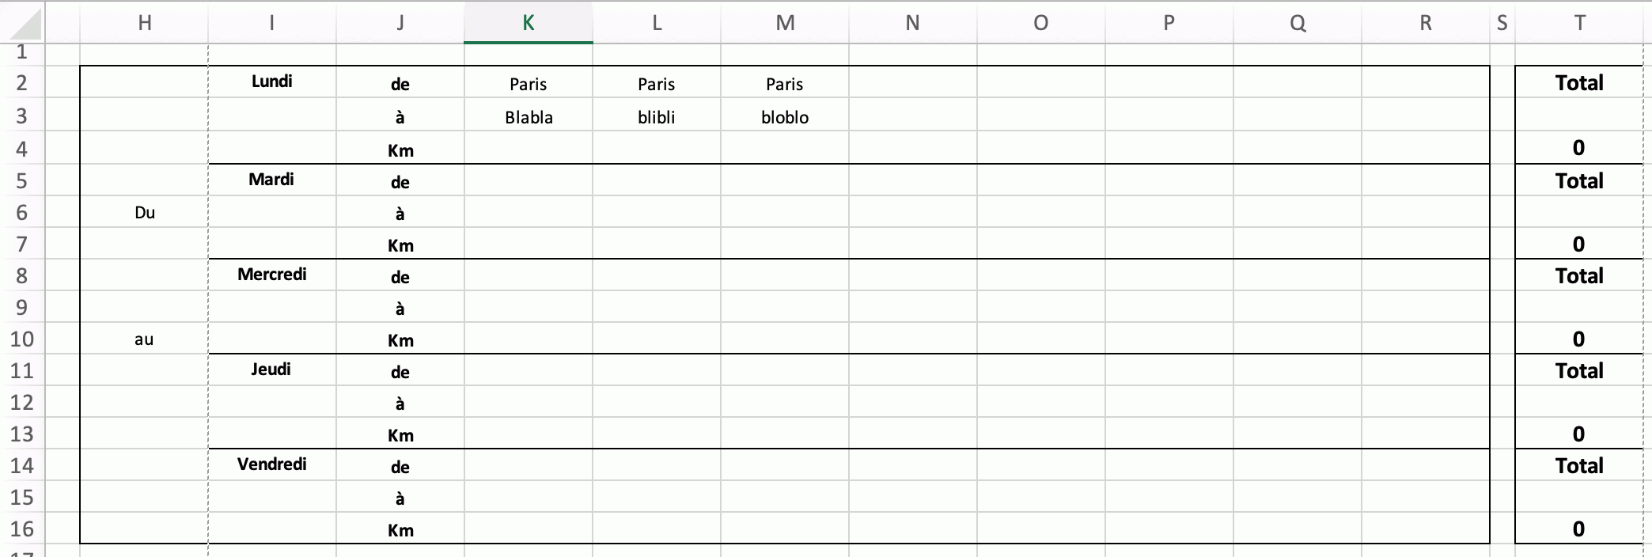Select the row 10 header
The height and width of the screenshot is (557, 1652).
coord(22,339)
